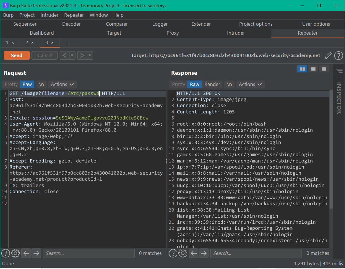This screenshot has height=269, width=345.
Task: Open response search settings gear
Action: 183,253
